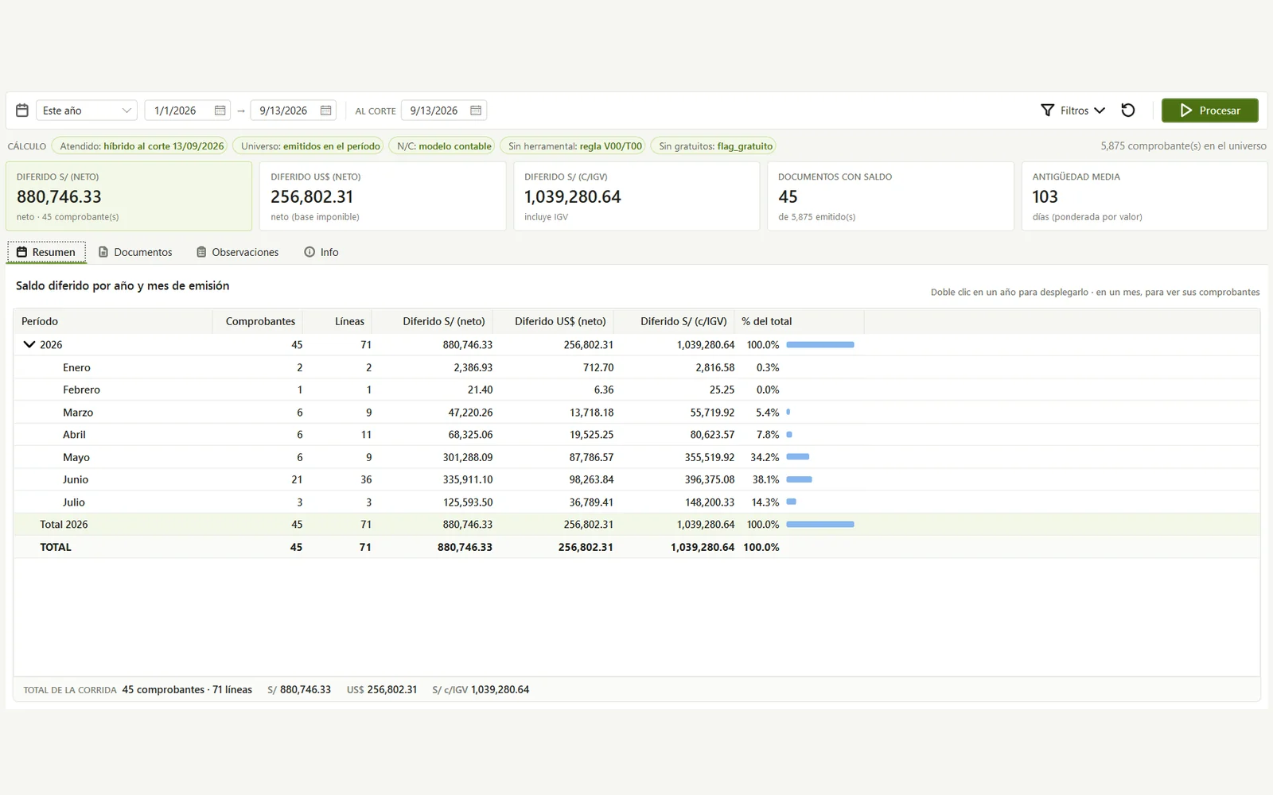Click the Universo emitidos en el período chip

308,146
